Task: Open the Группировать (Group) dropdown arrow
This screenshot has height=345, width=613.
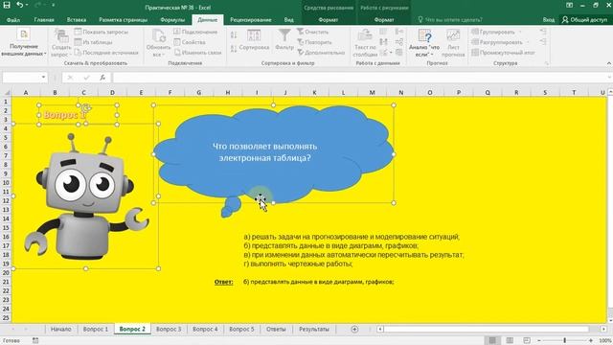Action: coord(520,32)
